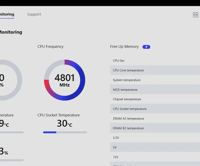200x166 pixels.
Task: Click the Monitoring section heading
Action: pos(11,32)
